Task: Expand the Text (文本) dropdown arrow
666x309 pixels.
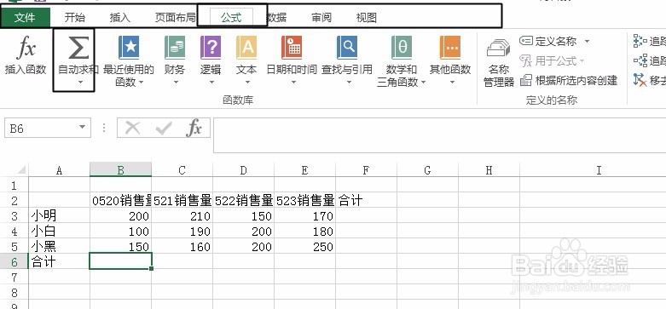Action: [247, 83]
